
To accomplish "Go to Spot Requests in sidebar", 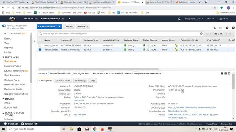I will 12,76.
